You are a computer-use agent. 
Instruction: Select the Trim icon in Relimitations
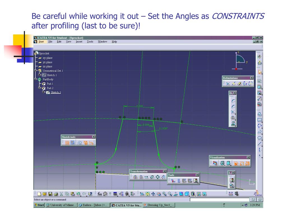228,83
